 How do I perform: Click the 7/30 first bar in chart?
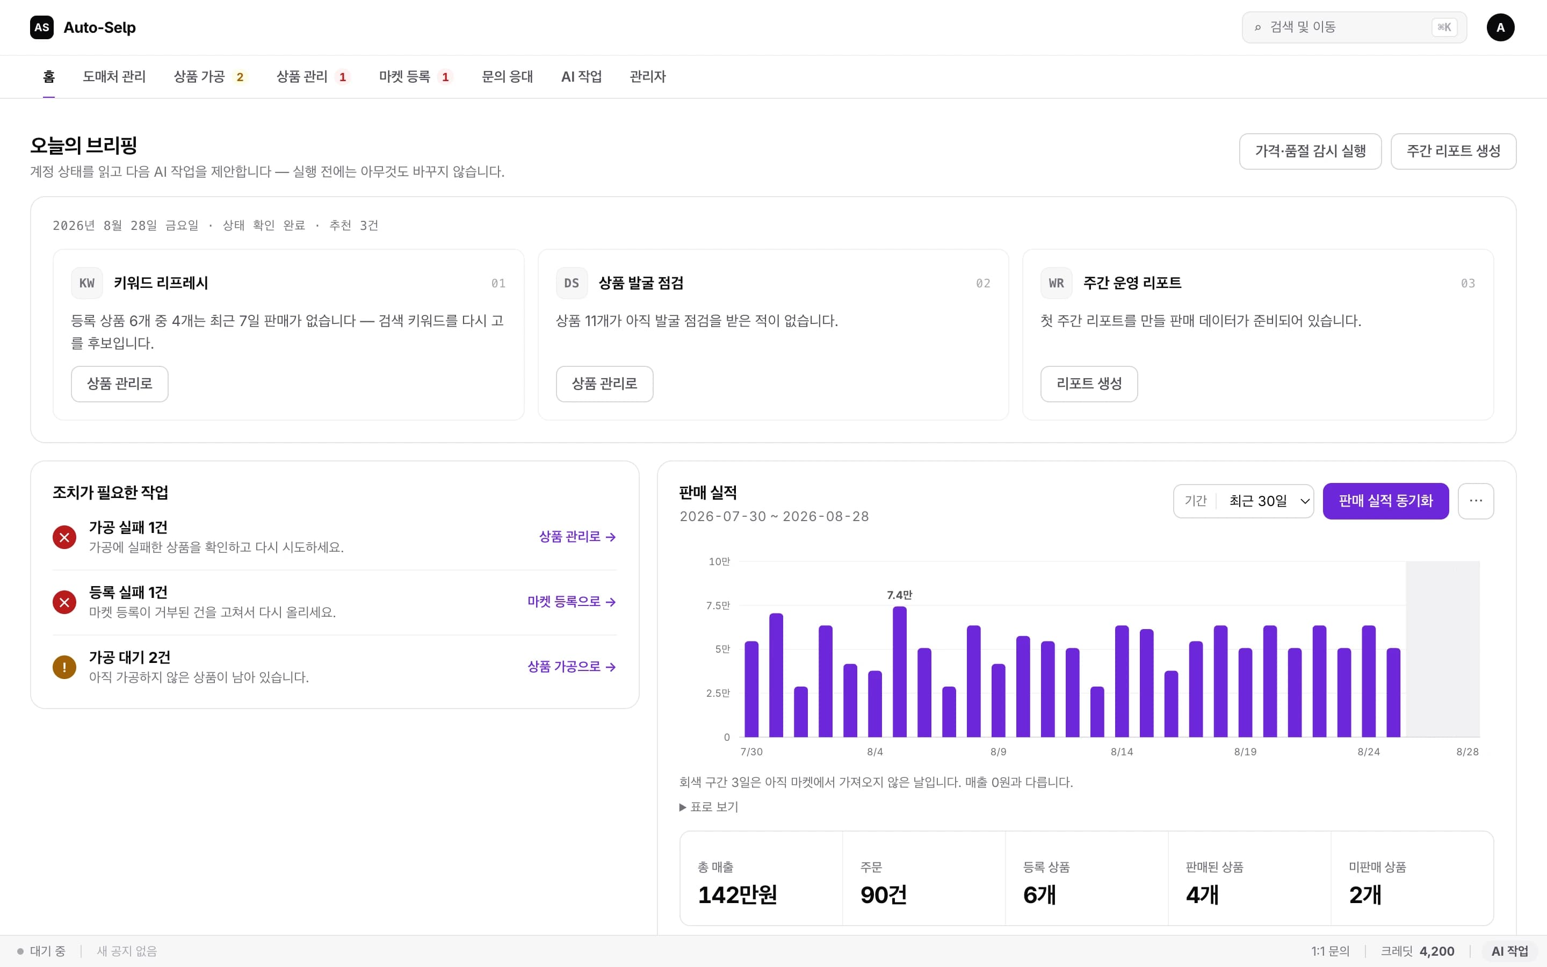(751, 689)
